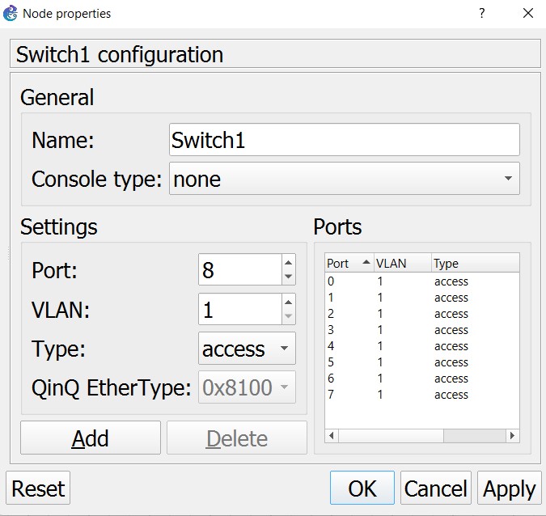Click the VLAN number input field
546x516 pixels.
pos(239,309)
